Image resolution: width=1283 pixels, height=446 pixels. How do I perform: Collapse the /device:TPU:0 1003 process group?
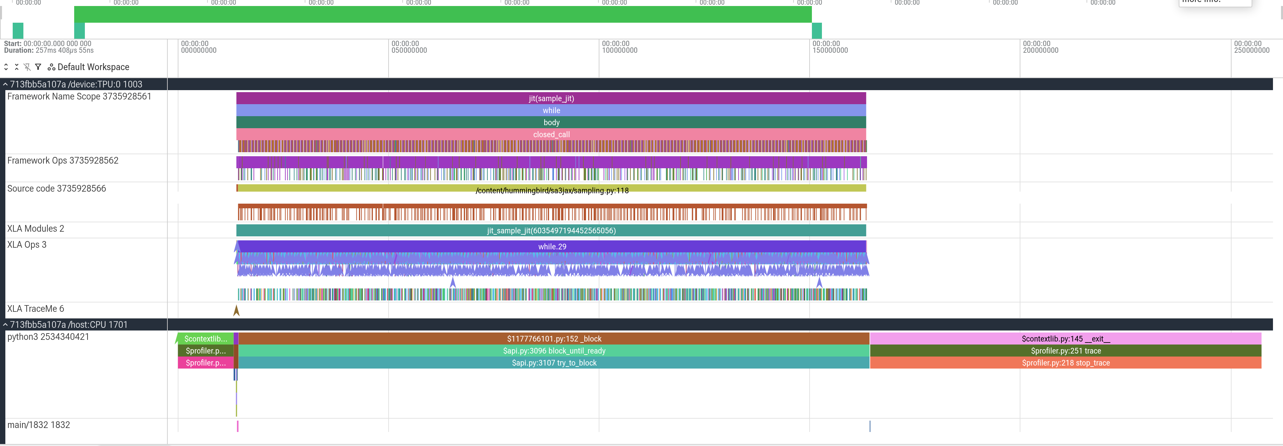5,84
